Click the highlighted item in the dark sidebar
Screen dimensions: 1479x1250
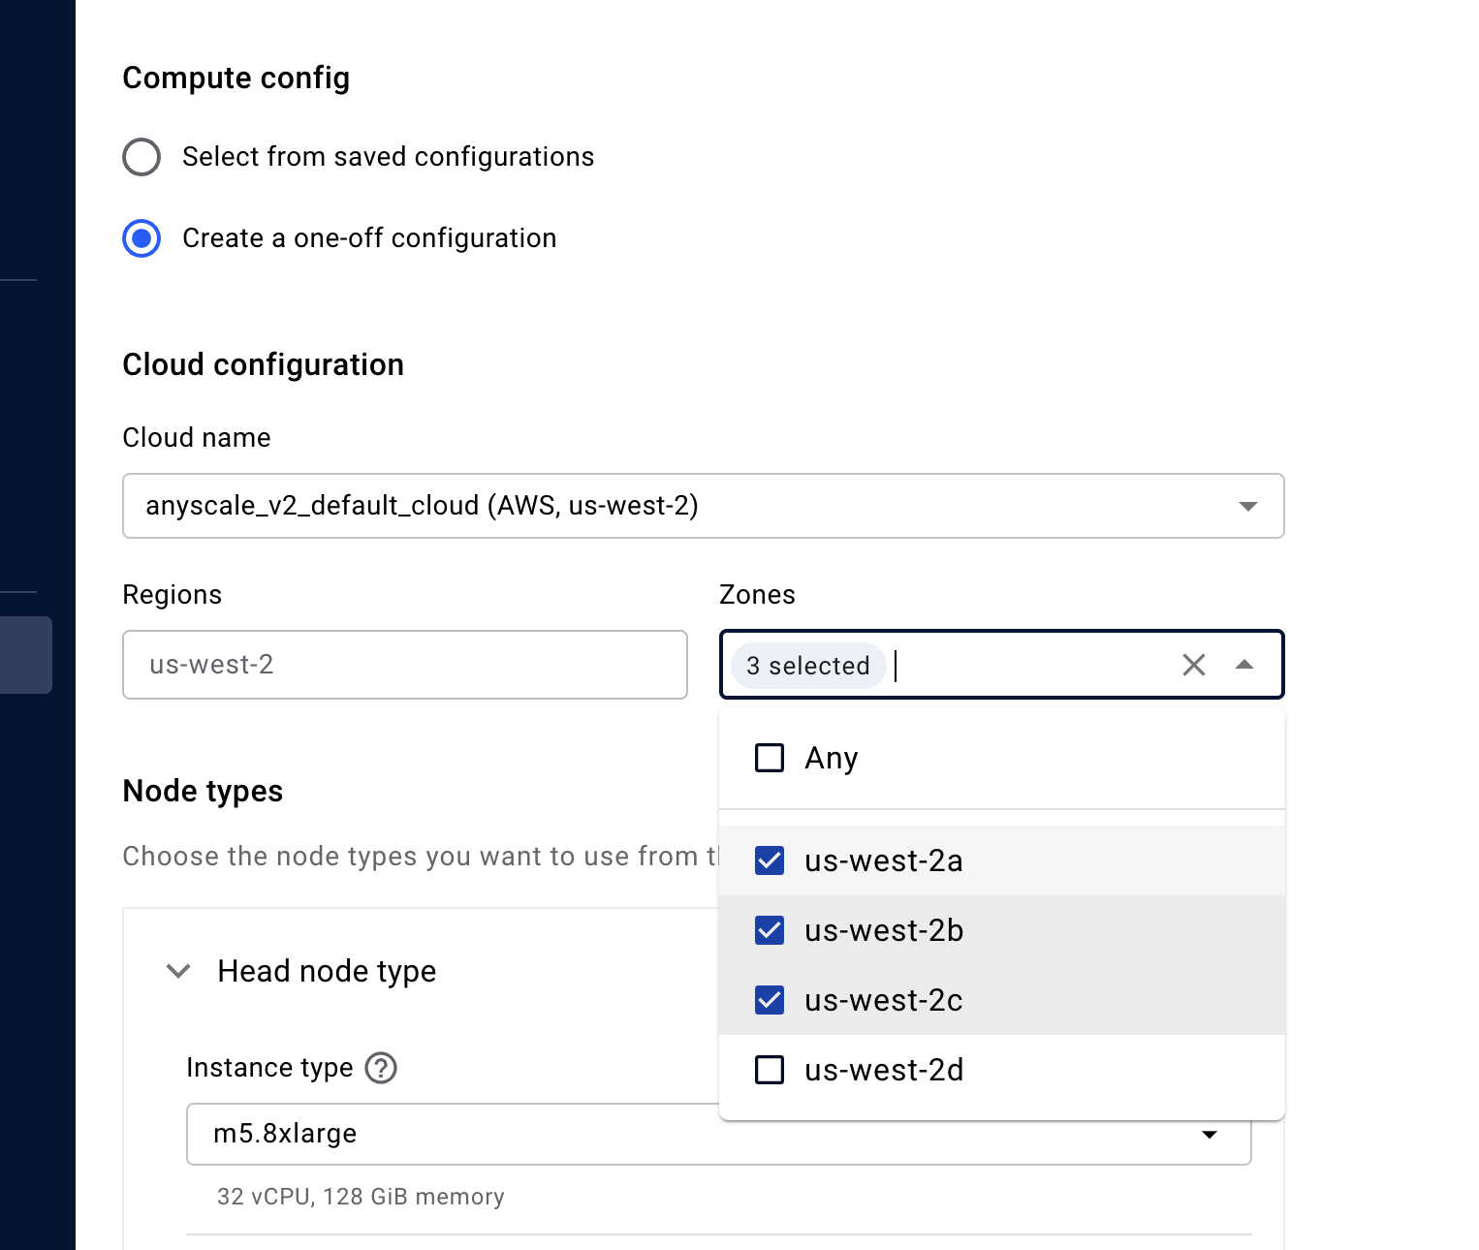pyautogui.click(x=26, y=655)
